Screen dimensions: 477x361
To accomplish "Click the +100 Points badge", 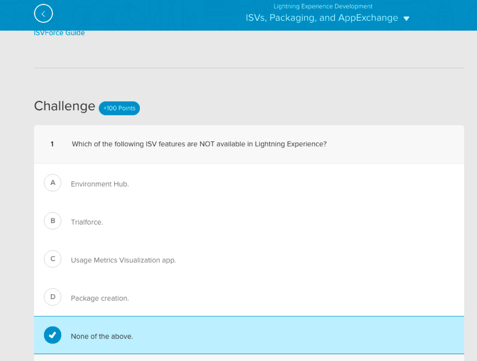I will (x=119, y=108).
